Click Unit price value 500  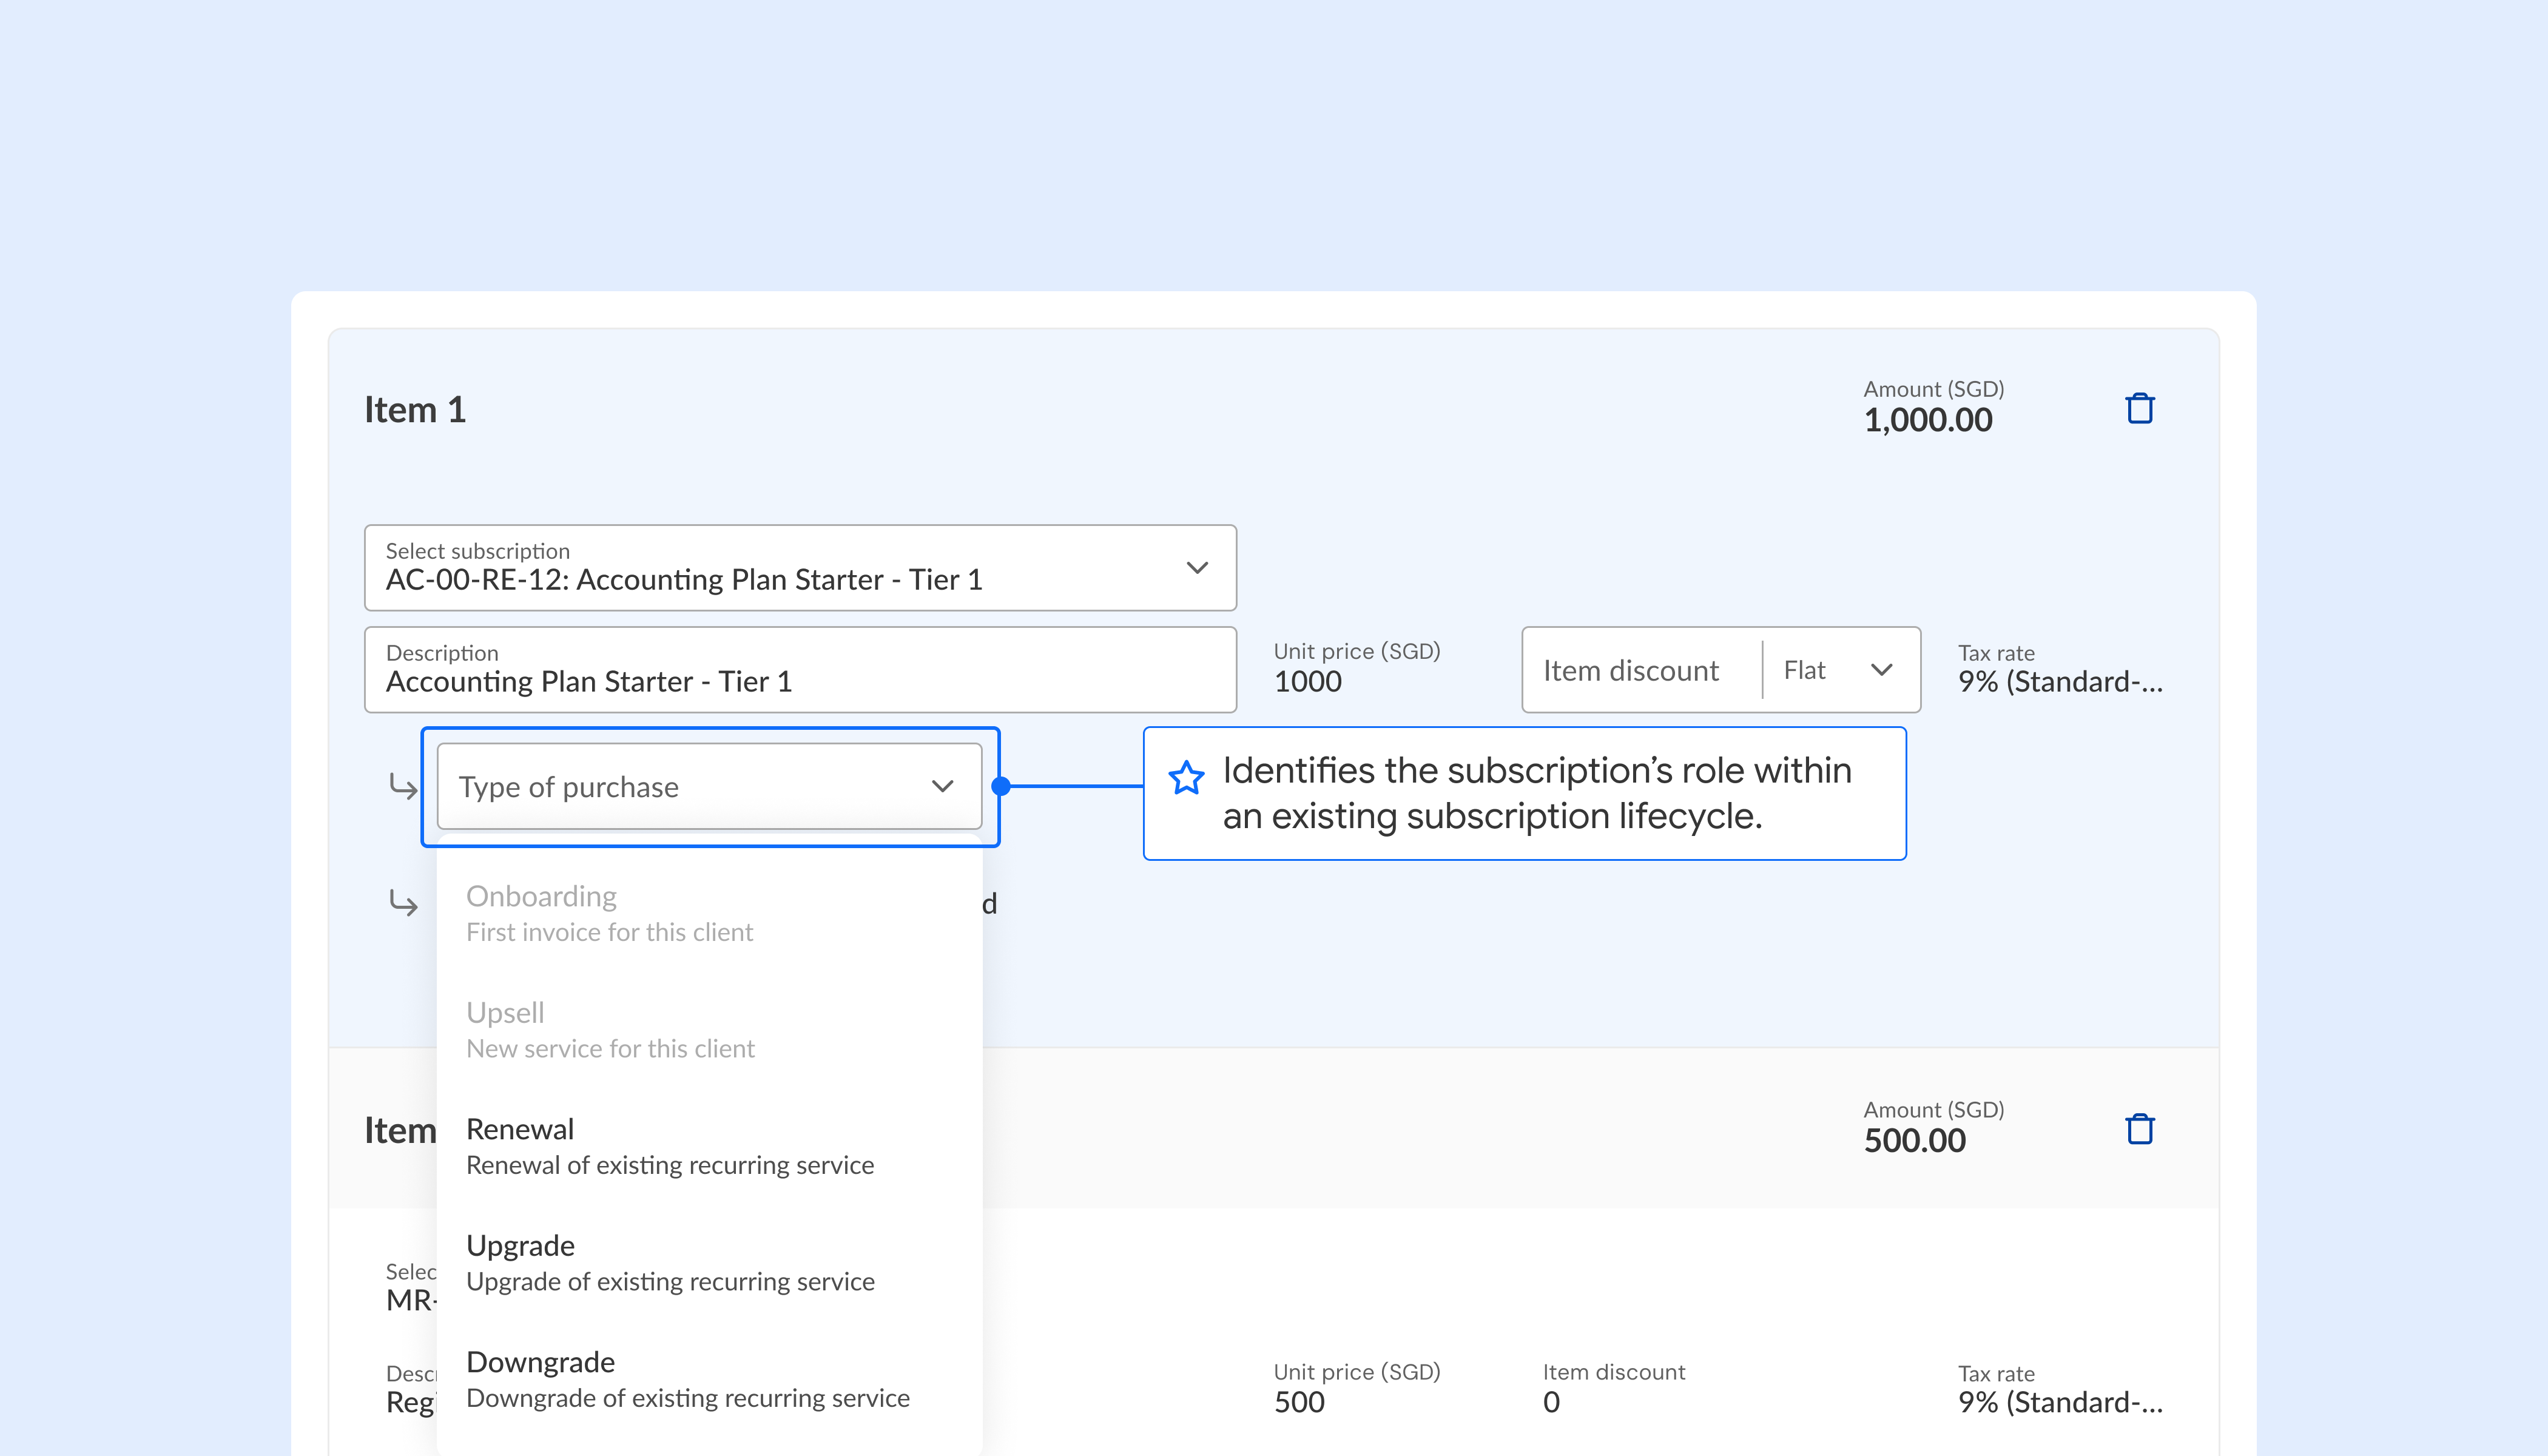[x=1299, y=1402]
